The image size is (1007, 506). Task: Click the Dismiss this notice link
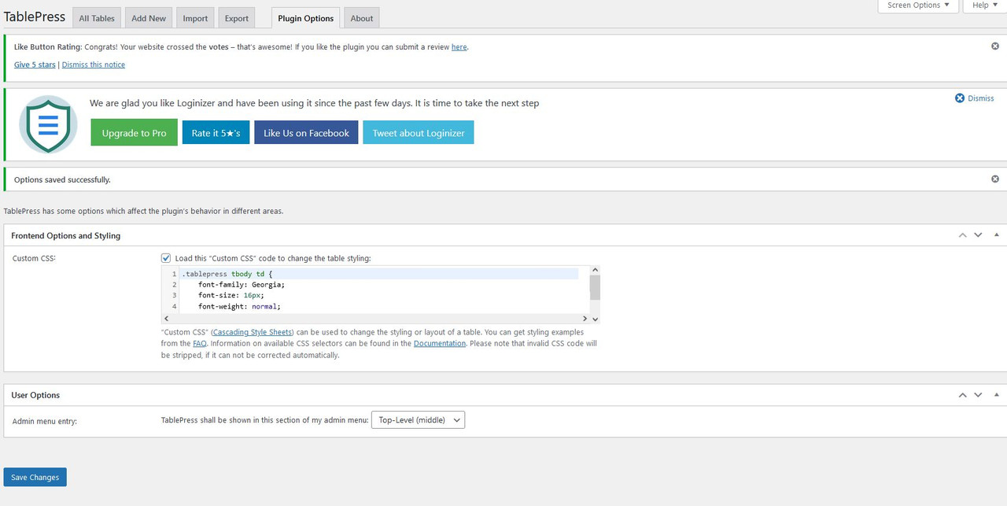click(94, 65)
